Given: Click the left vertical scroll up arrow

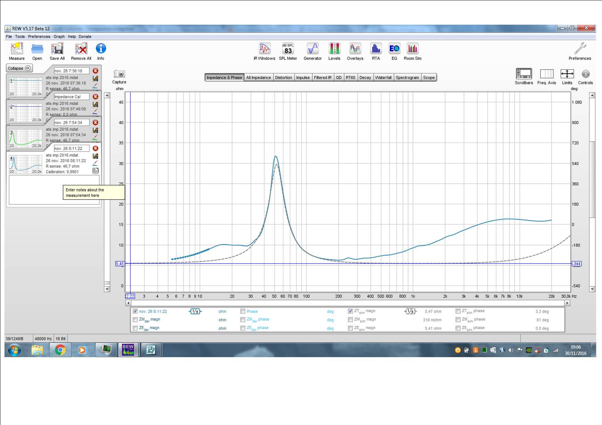Looking at the screenshot, I should click(107, 95).
